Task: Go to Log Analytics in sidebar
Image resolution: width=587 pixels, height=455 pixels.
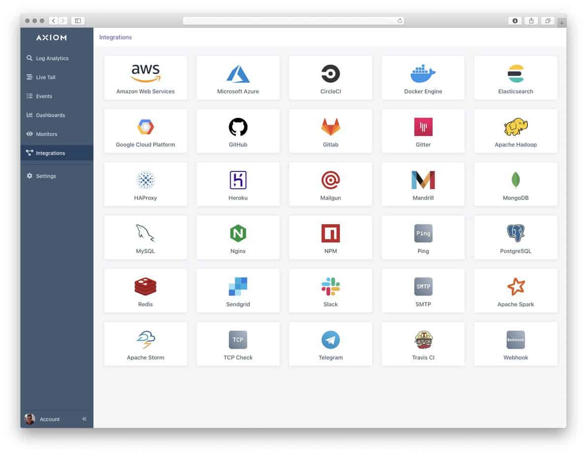Action: 57,59
